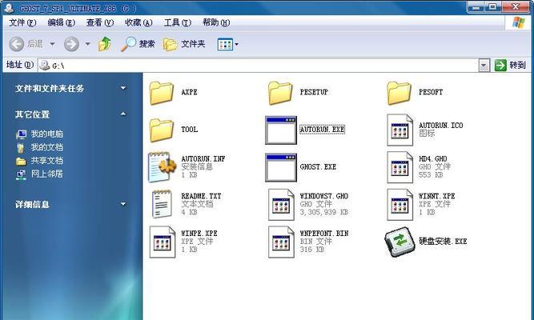Viewport: 534px width, 320px height.
Task: Click the HD4.GHO file name text
Action: [x=433, y=159]
